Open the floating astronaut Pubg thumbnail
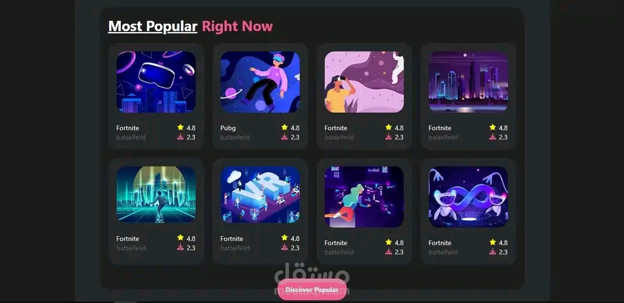Image resolution: width=624 pixels, height=303 pixels. click(260, 82)
